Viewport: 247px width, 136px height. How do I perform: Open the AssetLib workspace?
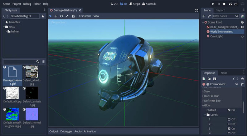click(x=149, y=4)
